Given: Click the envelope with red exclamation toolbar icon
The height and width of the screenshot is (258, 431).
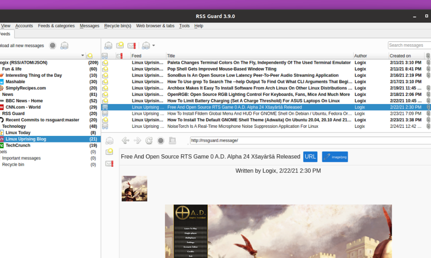Looking at the screenshot, I should pyautogui.click(x=131, y=46).
